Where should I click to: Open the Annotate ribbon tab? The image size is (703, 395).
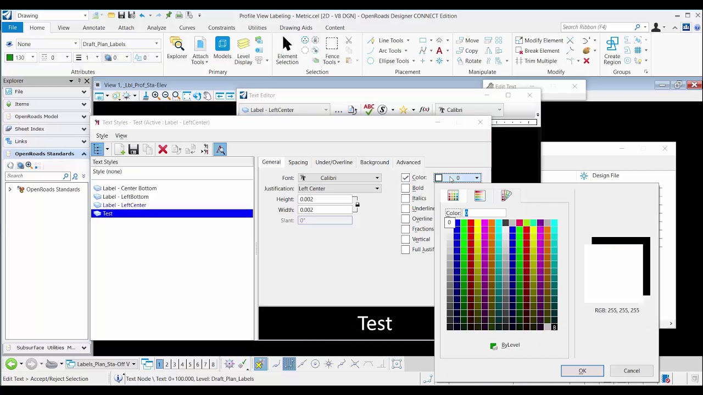tap(94, 27)
